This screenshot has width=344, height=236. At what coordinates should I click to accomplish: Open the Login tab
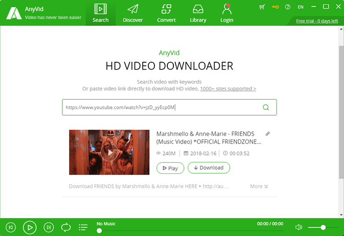click(227, 13)
